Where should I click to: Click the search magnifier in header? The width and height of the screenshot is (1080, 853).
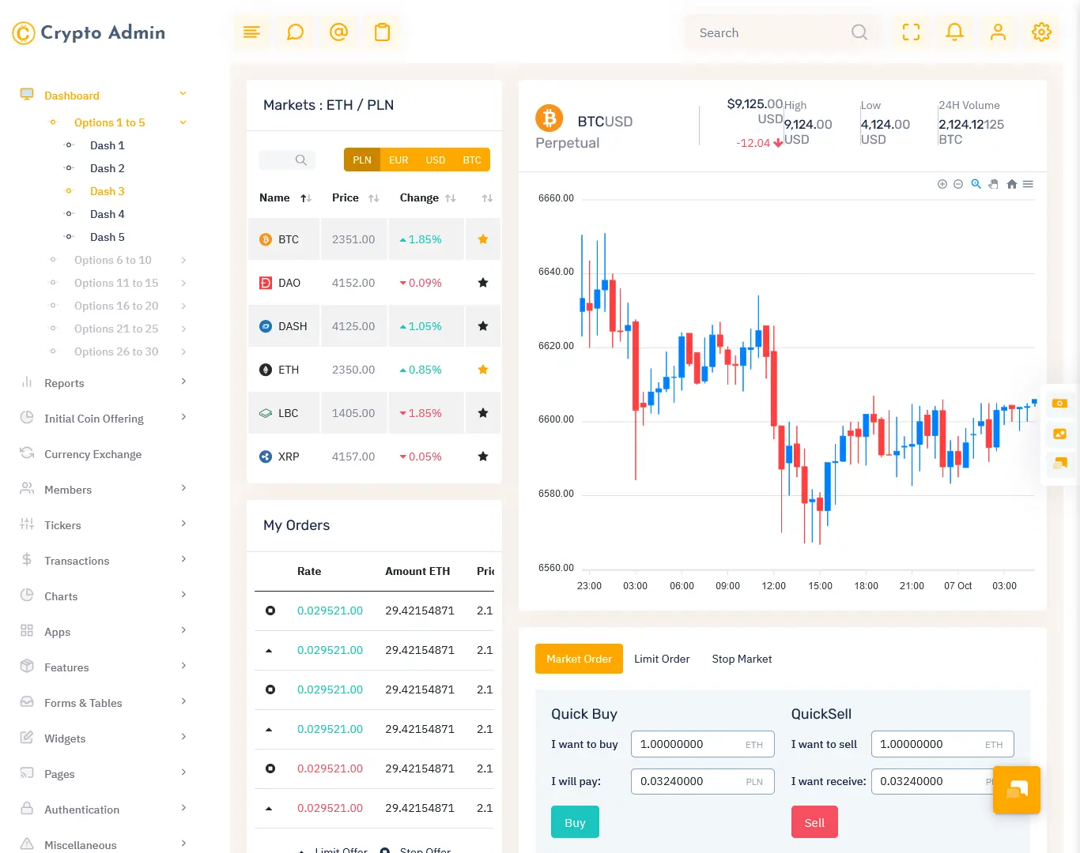[x=859, y=32]
